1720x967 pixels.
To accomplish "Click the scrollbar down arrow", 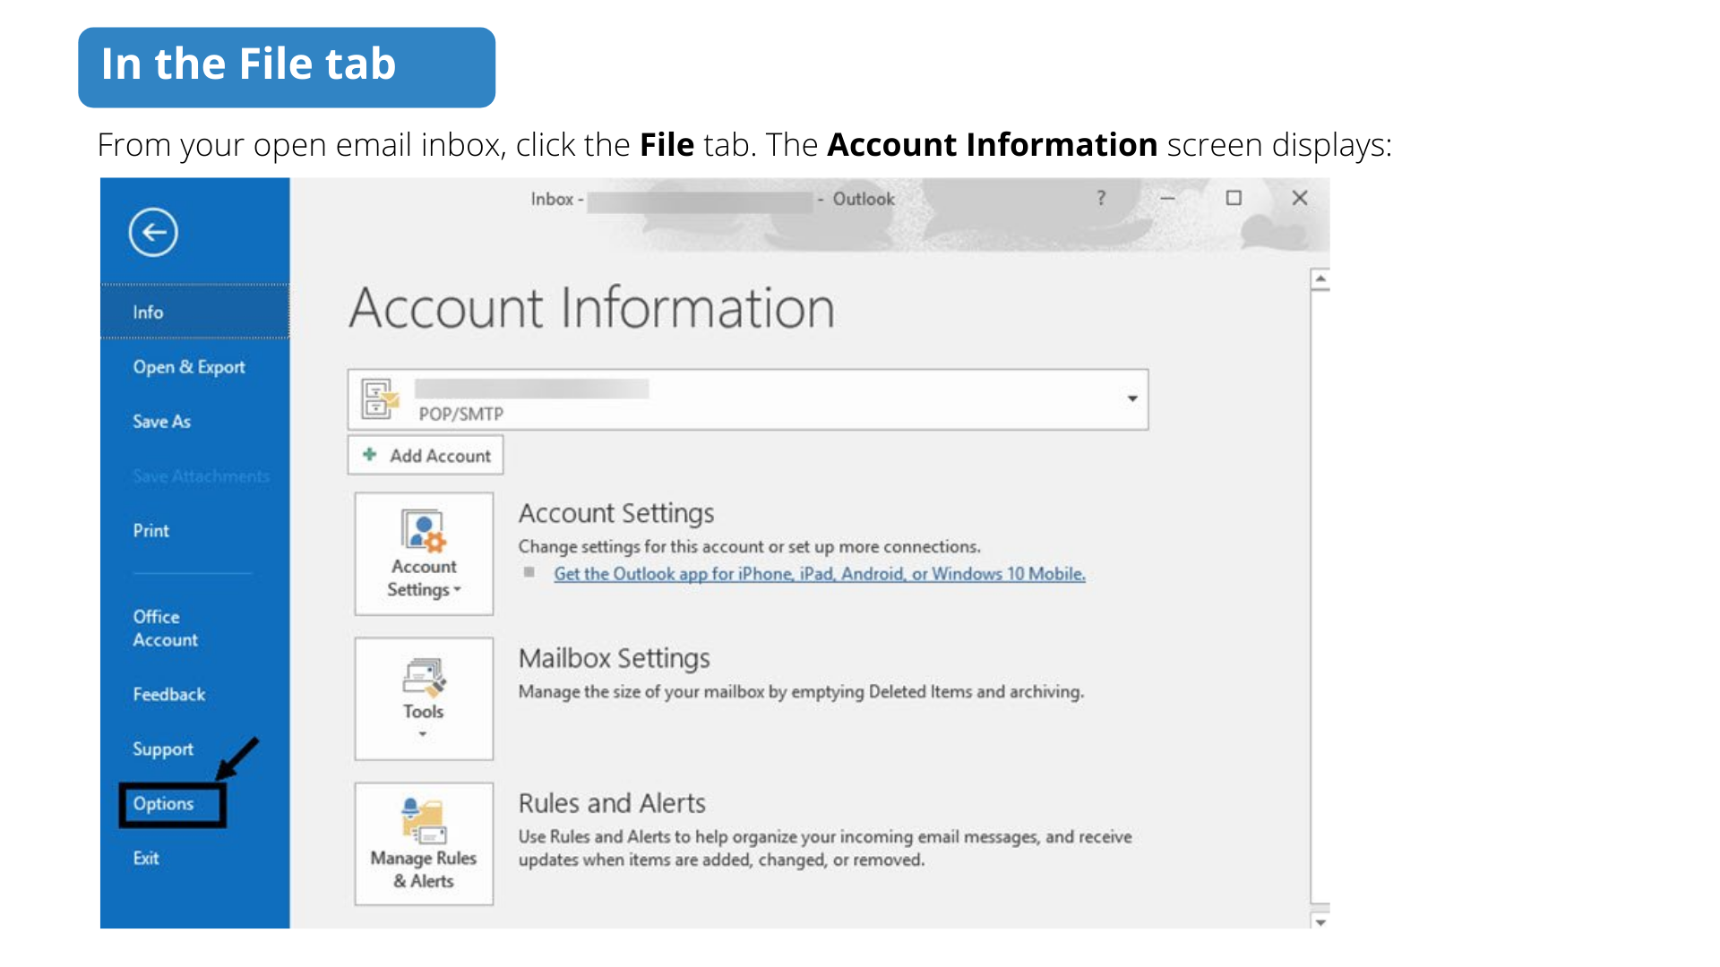I will point(1320,921).
